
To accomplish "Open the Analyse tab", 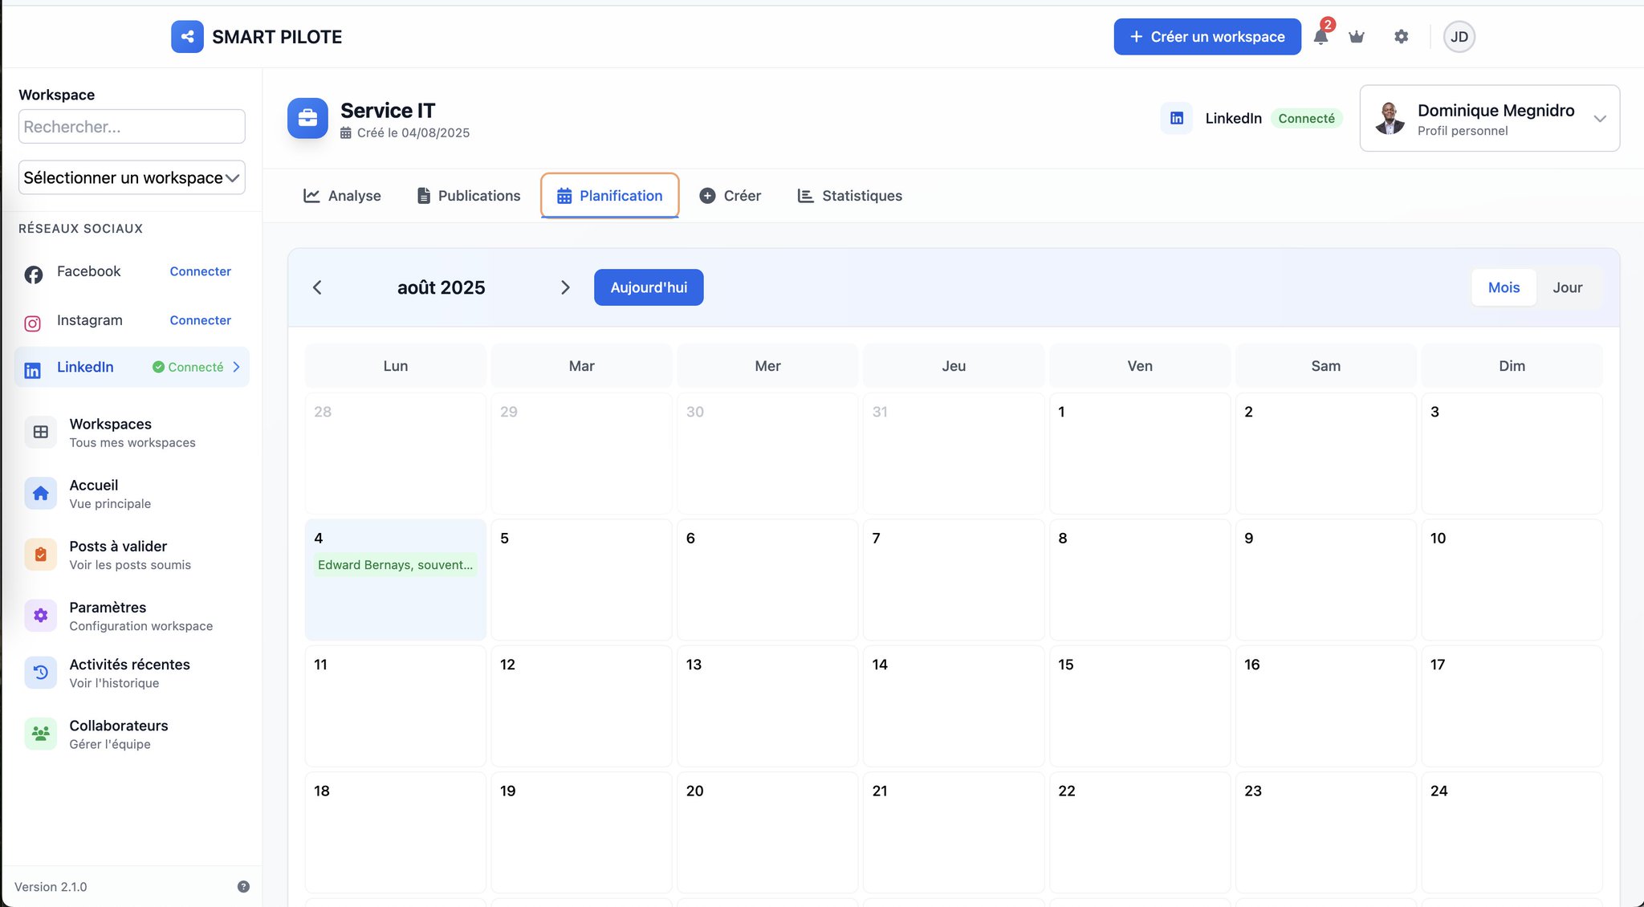I will pos(342,196).
